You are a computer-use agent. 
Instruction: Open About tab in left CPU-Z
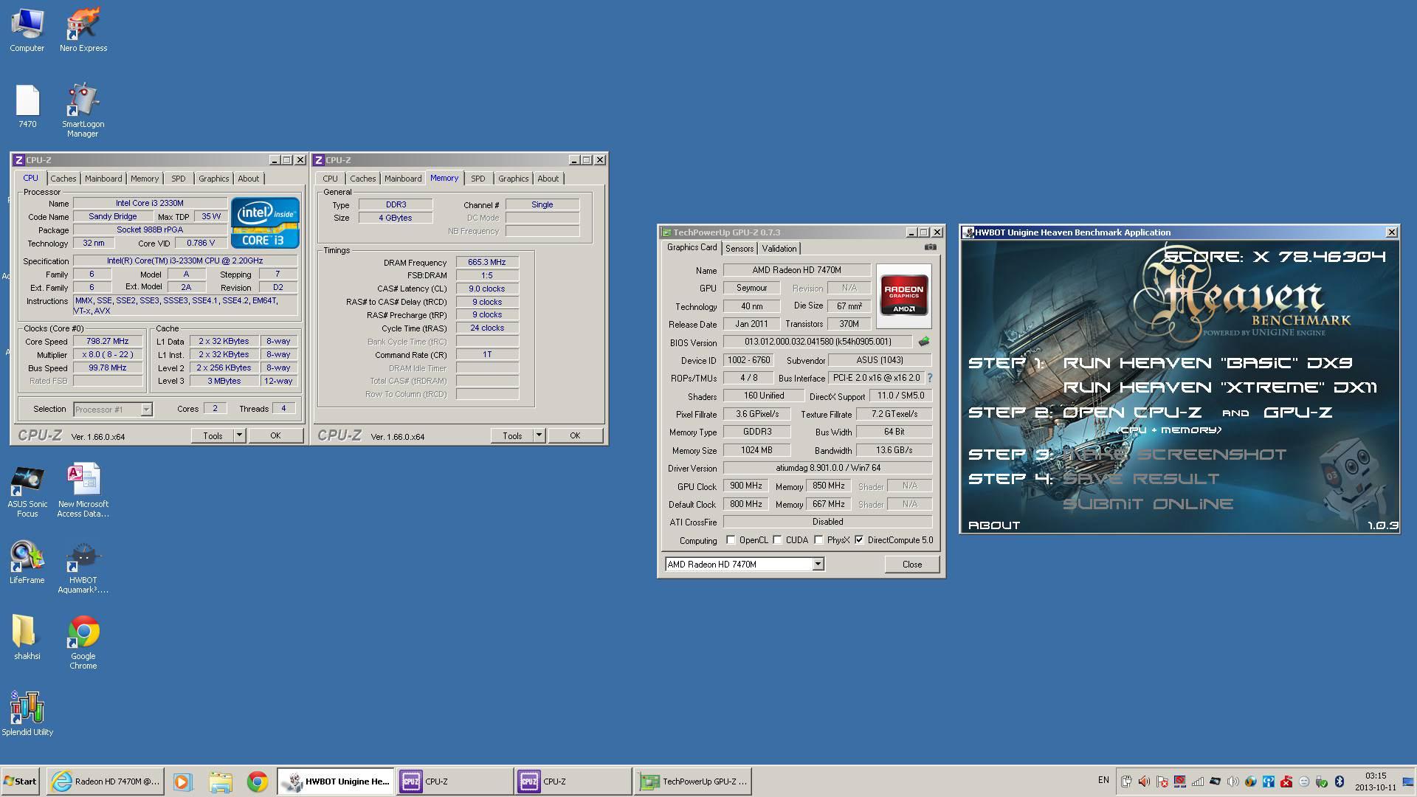pos(248,179)
